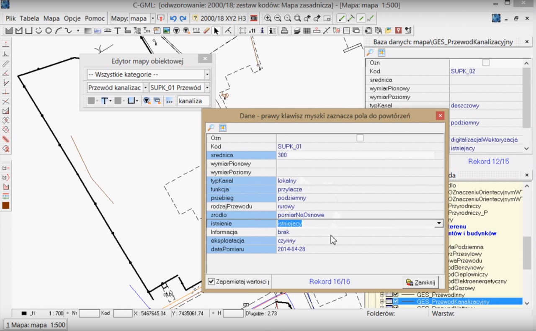Click the zoom in magnifier icon
This screenshot has height=331, width=536.
tap(268, 18)
